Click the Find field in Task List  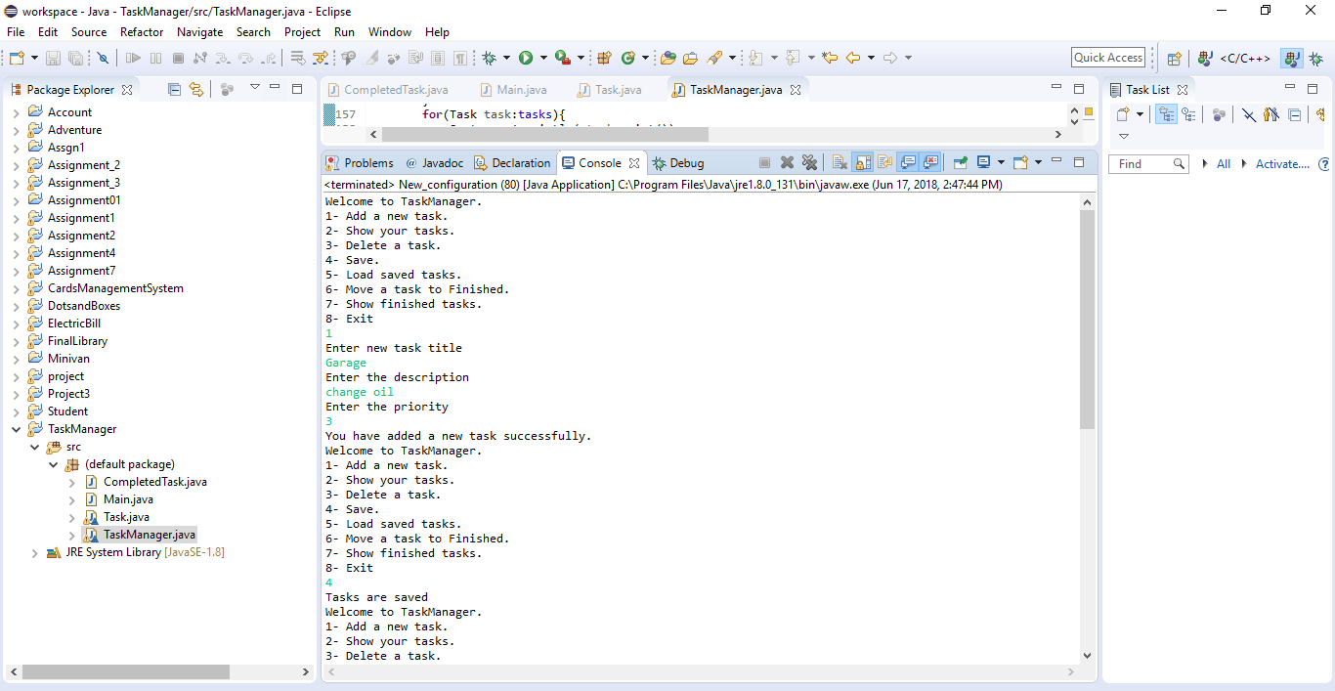click(1148, 164)
